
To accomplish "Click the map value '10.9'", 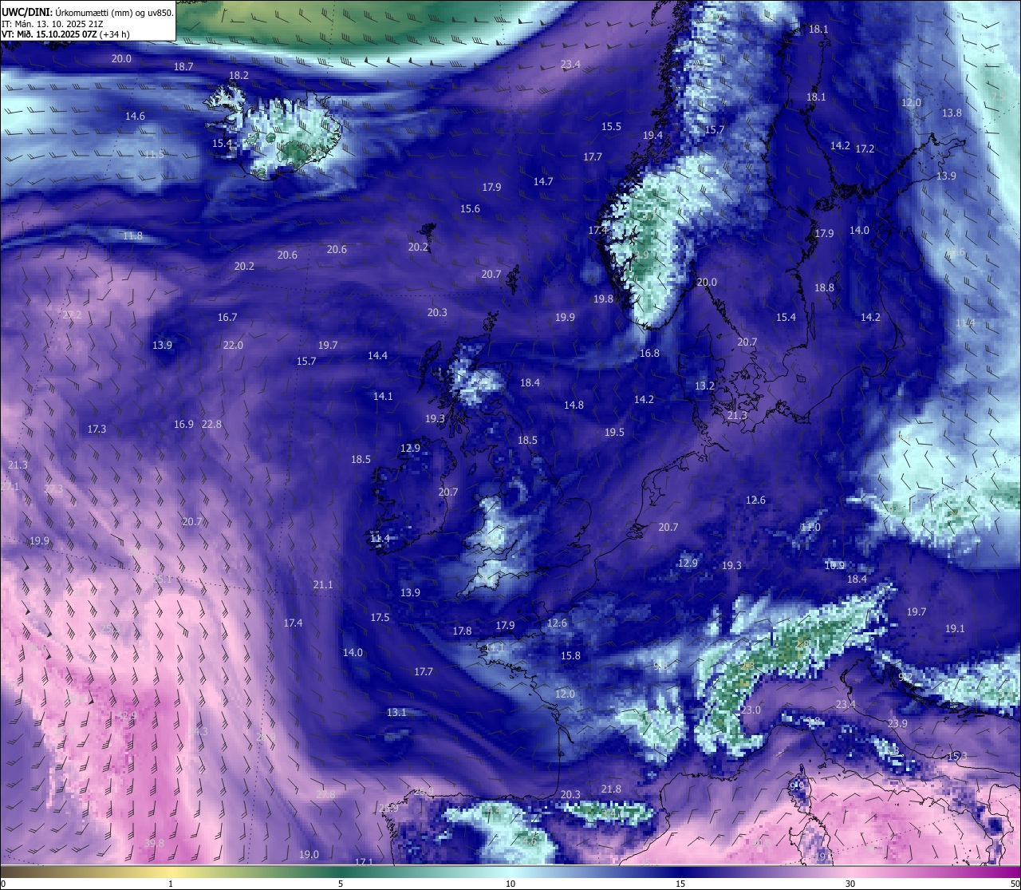I will tap(834, 565).
